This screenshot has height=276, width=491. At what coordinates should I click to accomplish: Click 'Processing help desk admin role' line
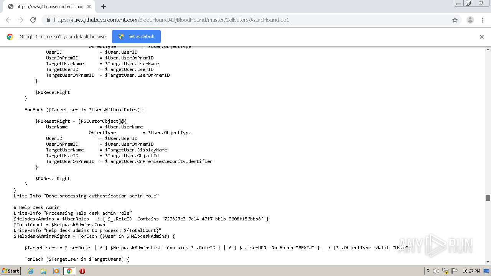click(73, 213)
